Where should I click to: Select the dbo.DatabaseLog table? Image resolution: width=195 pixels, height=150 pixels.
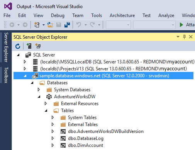click(x=86, y=138)
